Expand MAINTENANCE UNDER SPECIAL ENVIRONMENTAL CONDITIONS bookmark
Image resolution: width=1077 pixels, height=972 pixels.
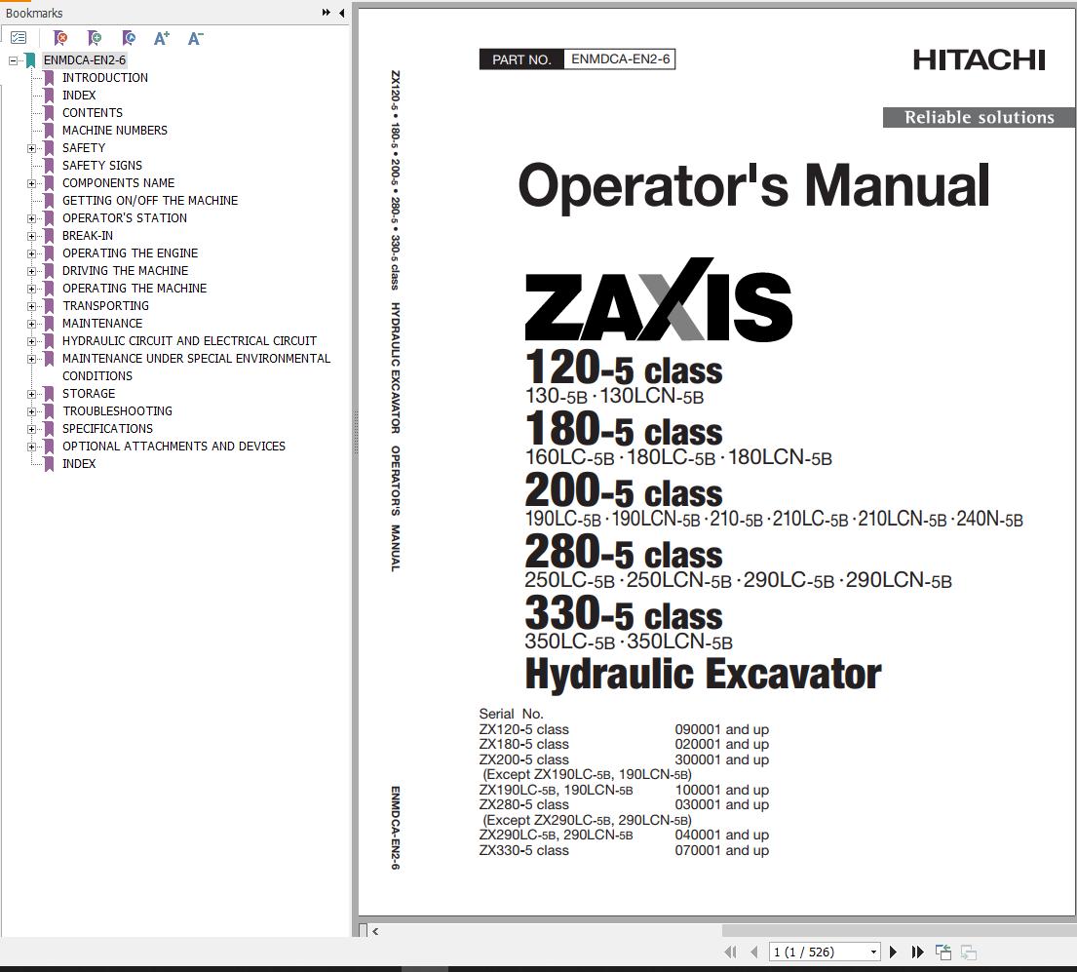coord(31,359)
